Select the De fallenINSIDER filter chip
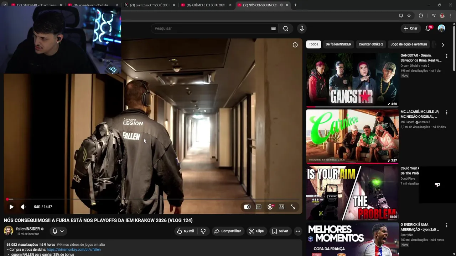456x256 pixels. click(338, 44)
